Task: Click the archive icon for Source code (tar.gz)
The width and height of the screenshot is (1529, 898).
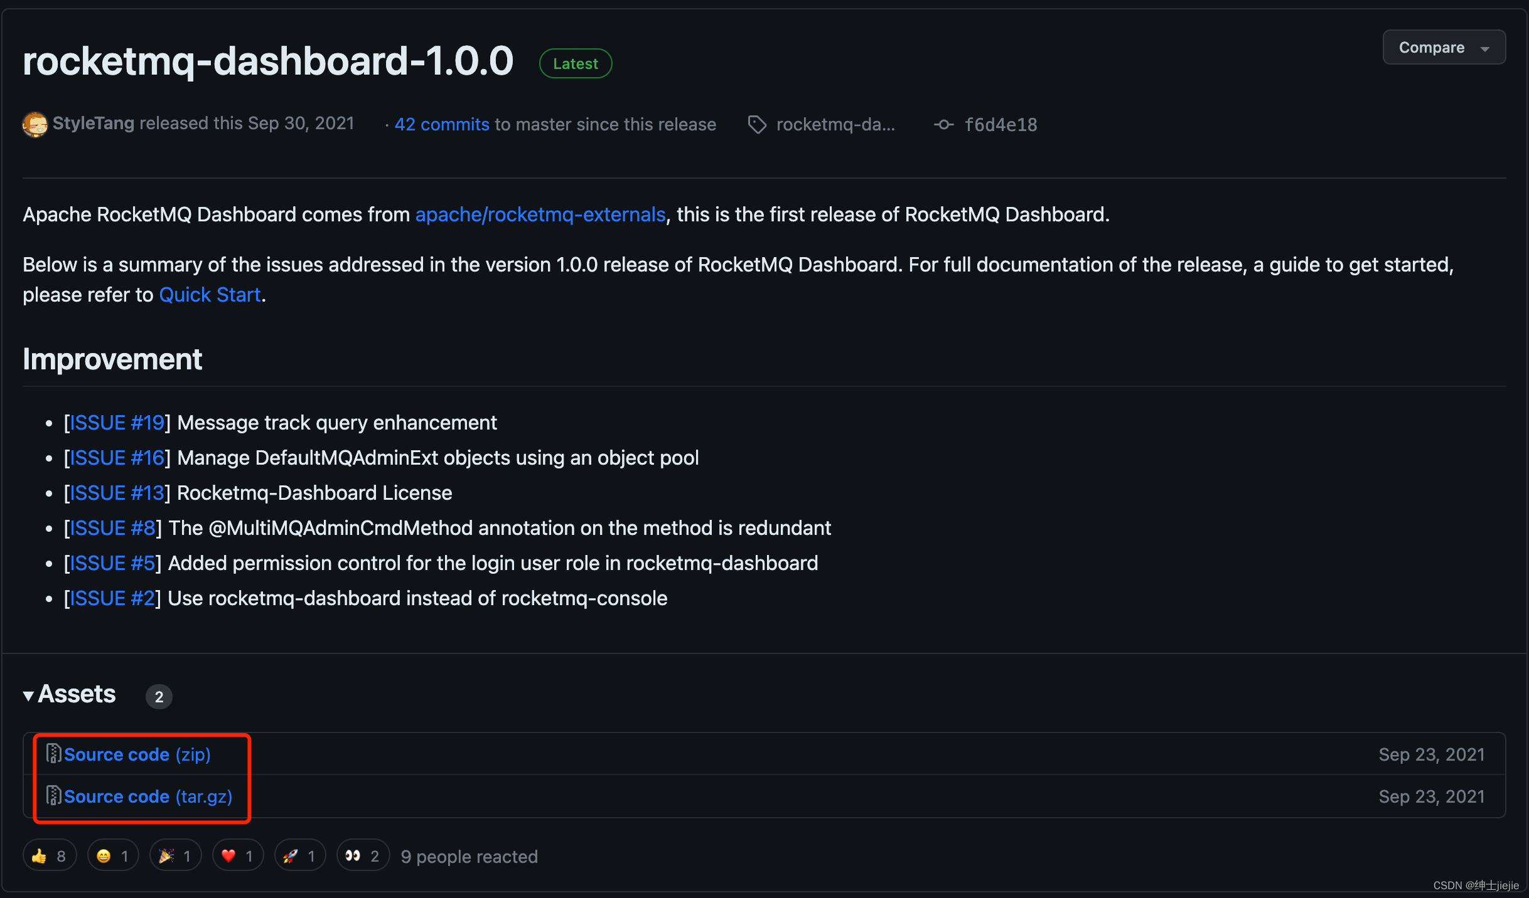Action: pos(54,796)
